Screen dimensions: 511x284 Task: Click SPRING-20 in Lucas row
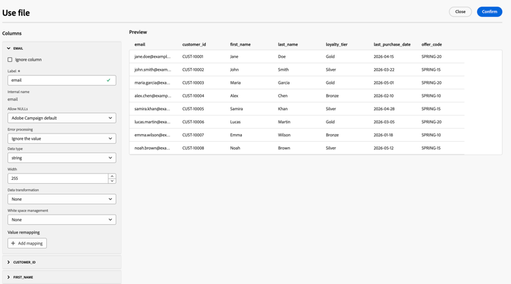pos(431,121)
